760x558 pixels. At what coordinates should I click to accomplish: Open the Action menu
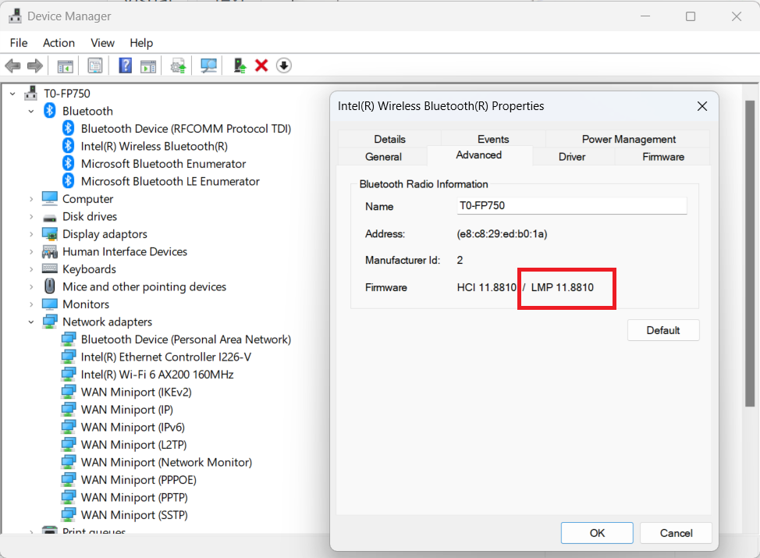[x=59, y=43]
